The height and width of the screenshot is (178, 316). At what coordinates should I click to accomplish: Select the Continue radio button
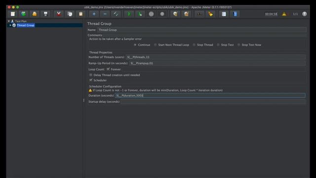[135, 45]
